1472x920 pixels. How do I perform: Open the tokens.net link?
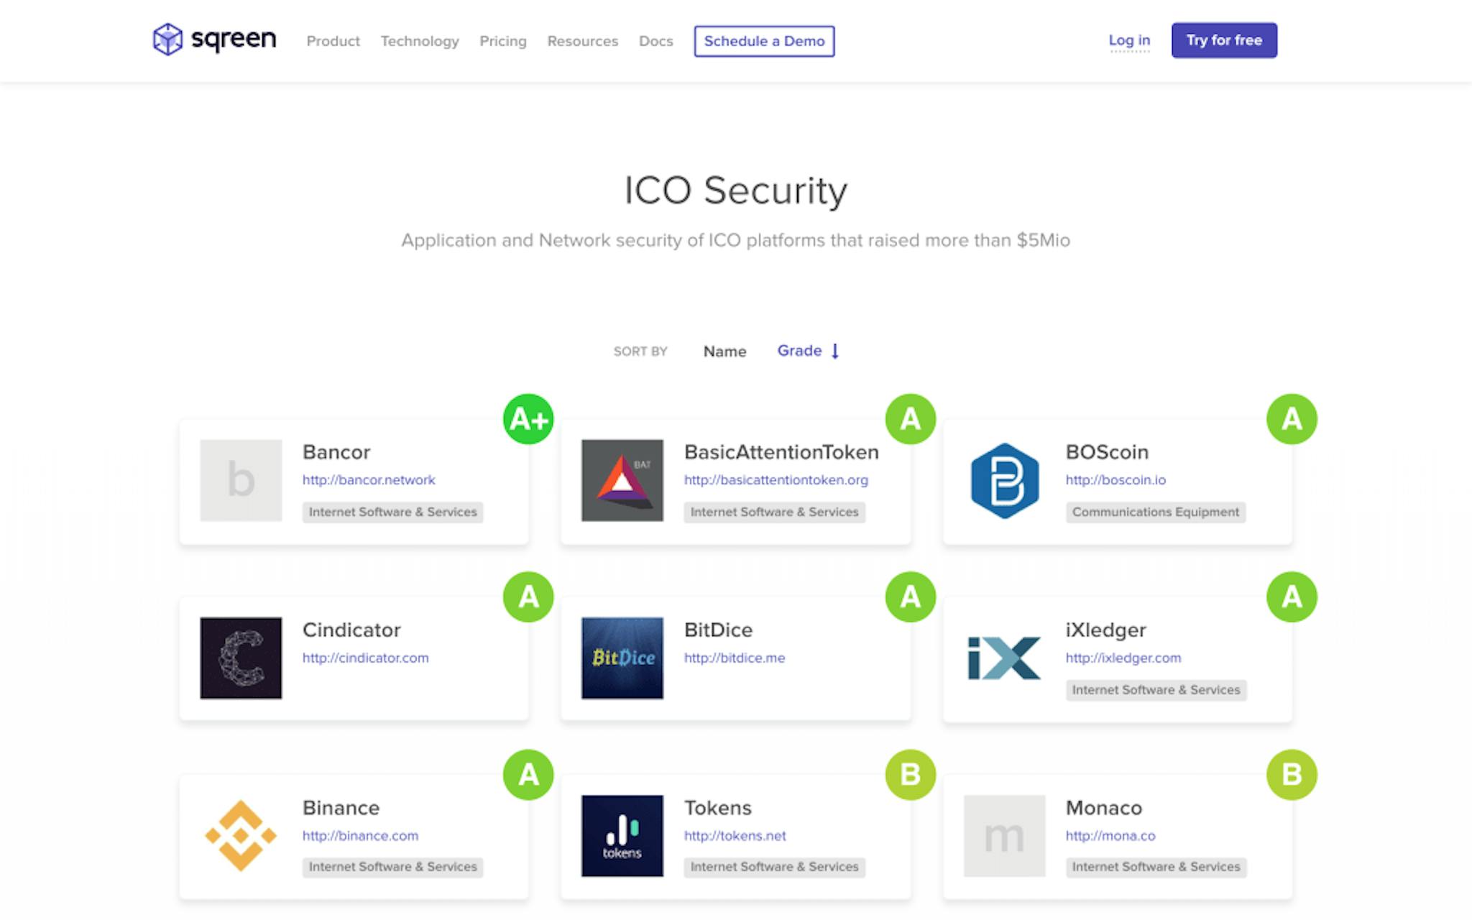click(x=735, y=836)
